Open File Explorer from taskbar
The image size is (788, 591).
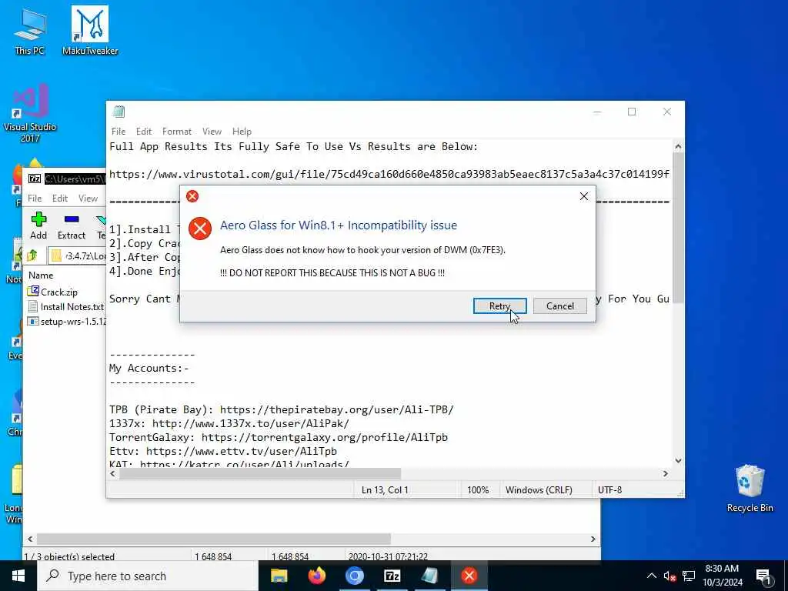279,576
